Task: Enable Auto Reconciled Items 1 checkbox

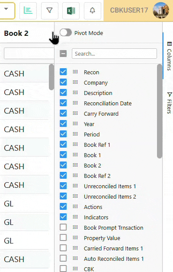Action: pos(63,258)
